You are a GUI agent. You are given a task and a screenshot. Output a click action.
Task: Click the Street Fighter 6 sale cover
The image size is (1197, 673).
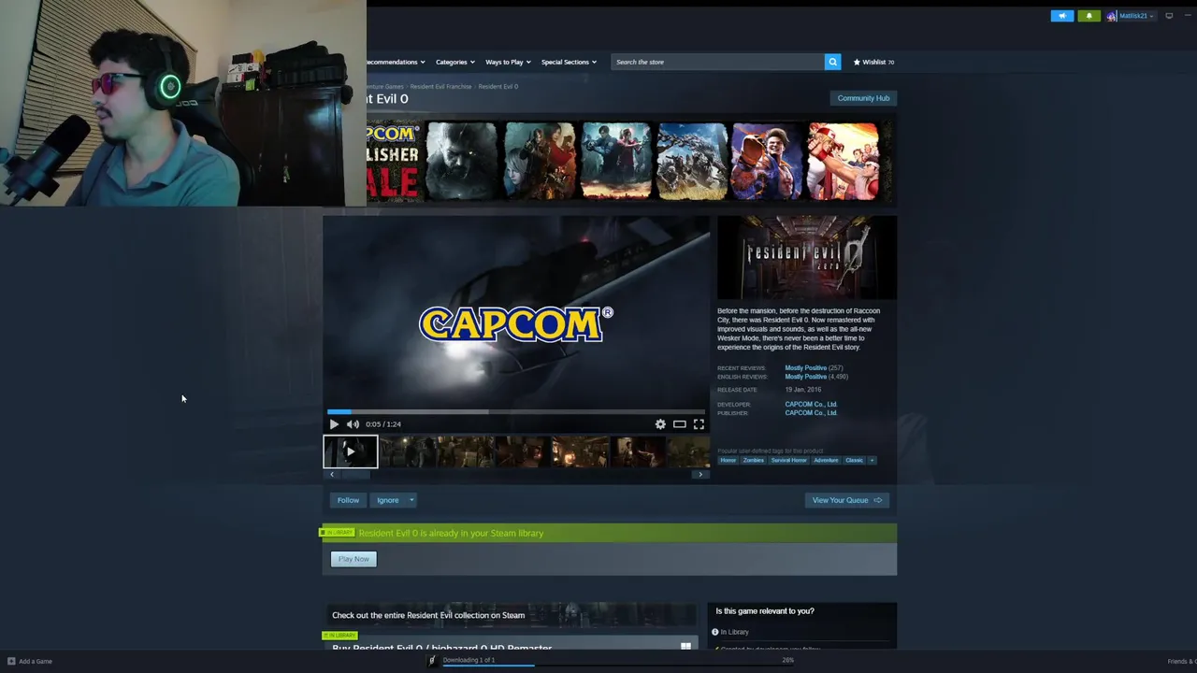[x=767, y=161]
